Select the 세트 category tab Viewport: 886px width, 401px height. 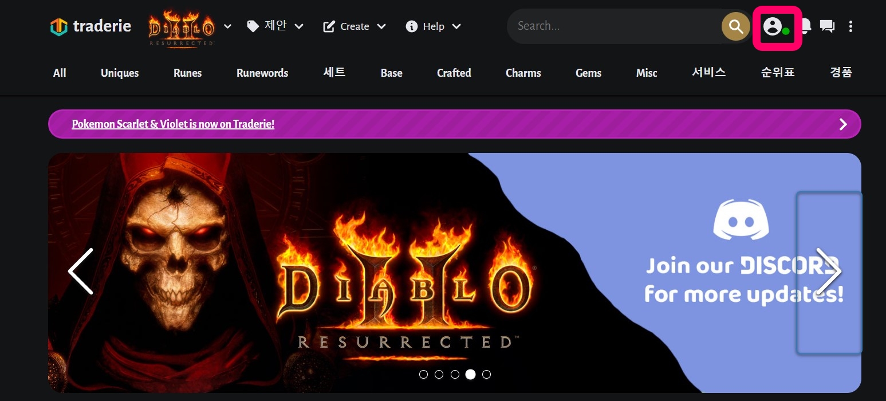tap(334, 72)
